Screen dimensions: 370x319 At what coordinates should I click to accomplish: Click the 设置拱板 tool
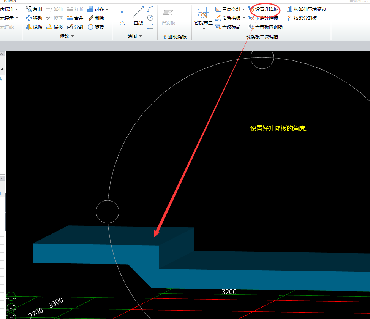tap(228, 18)
